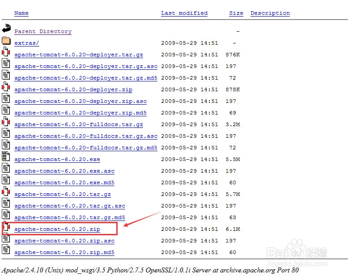
Task: Download apache-tomcat-6.0.20-deployer.tar.gz
Action: pos(79,55)
